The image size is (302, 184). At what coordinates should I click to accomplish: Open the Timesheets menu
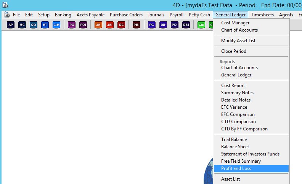(262, 15)
